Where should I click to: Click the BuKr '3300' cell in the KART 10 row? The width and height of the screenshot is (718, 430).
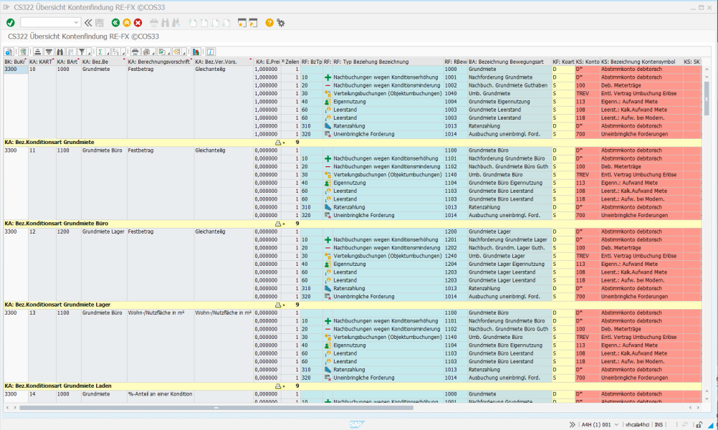click(16, 69)
